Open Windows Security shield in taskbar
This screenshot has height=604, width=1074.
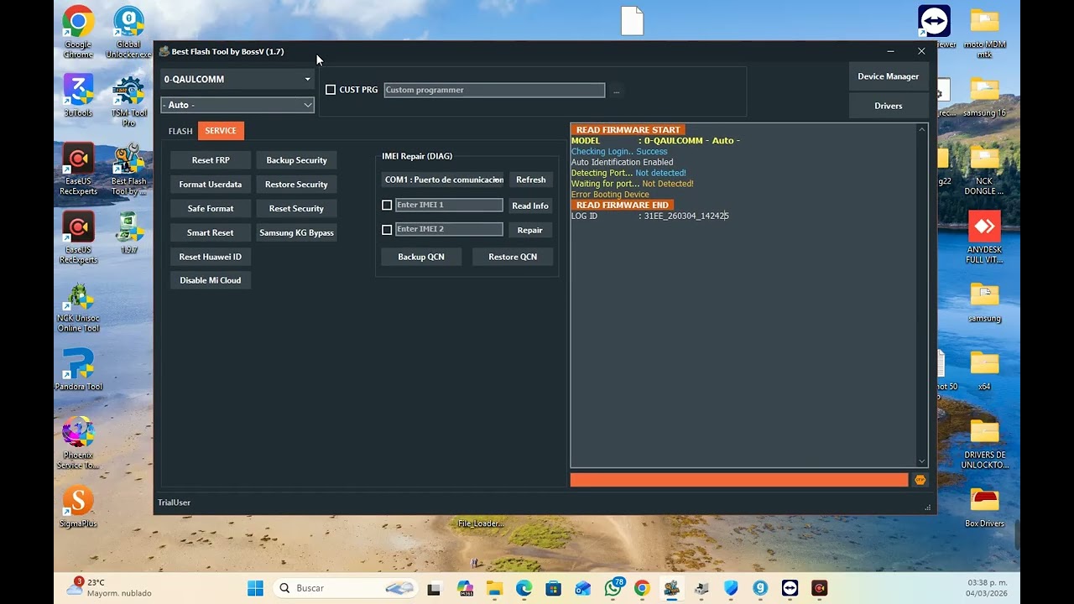click(731, 588)
